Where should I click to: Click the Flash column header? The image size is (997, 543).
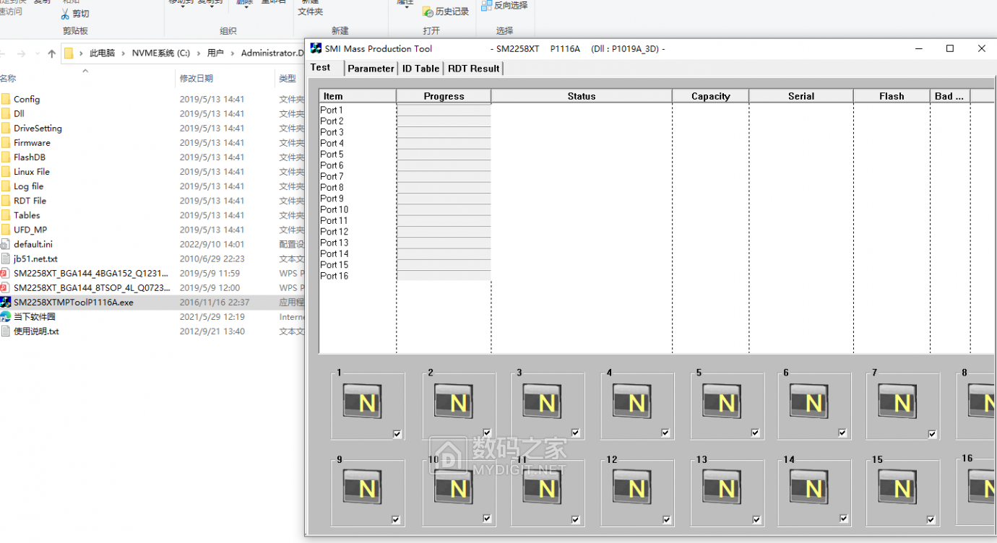892,96
